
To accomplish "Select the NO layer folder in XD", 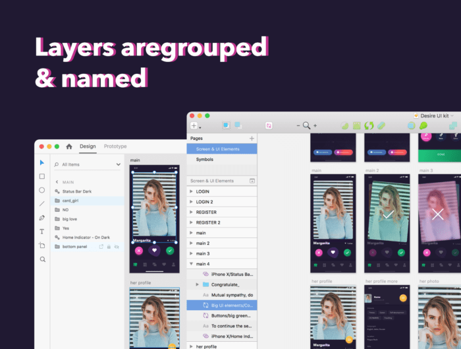I will pos(88,210).
